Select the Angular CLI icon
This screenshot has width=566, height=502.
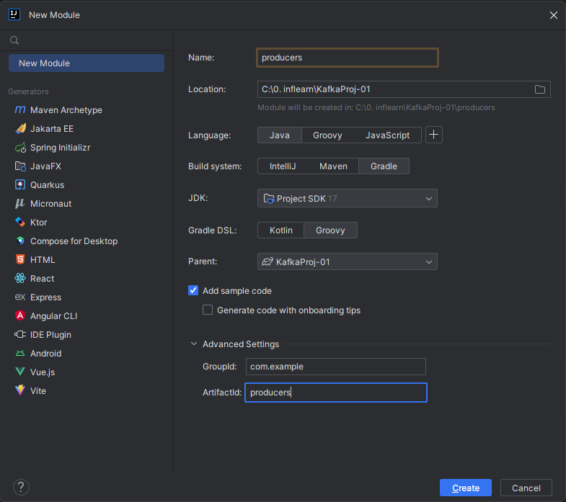[20, 316]
